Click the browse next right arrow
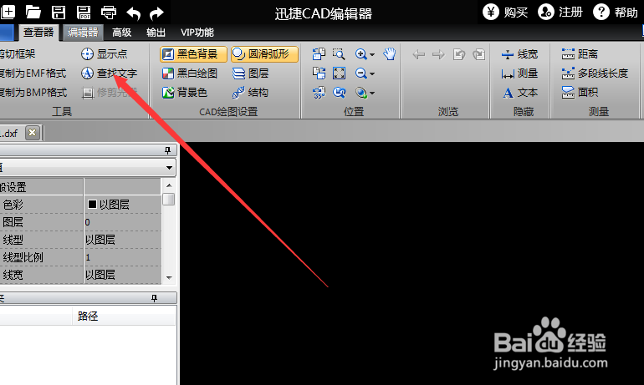This screenshot has height=385, width=644. (x=438, y=54)
